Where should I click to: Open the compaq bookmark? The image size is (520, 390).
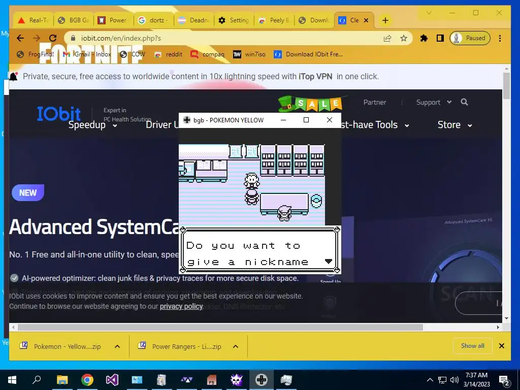[x=208, y=54]
